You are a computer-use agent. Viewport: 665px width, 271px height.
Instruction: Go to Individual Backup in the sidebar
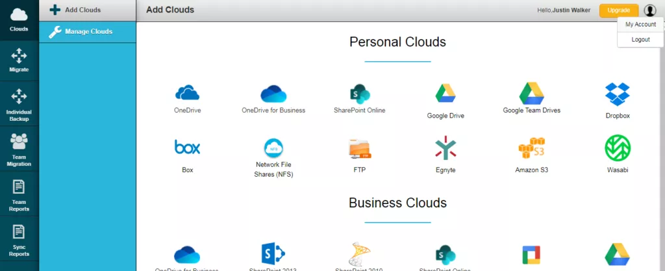click(19, 103)
